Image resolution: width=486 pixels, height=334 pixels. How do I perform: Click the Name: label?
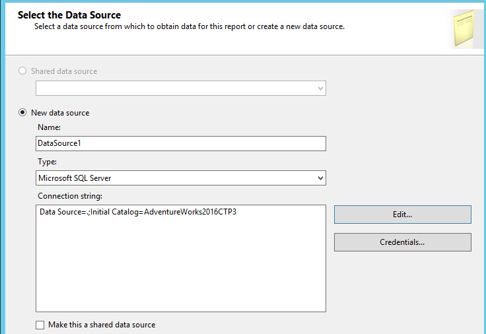tap(49, 127)
